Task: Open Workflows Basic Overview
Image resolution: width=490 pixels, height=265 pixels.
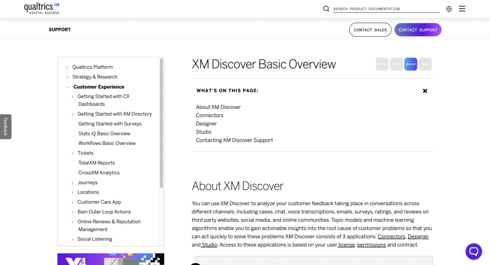Action: point(107,143)
